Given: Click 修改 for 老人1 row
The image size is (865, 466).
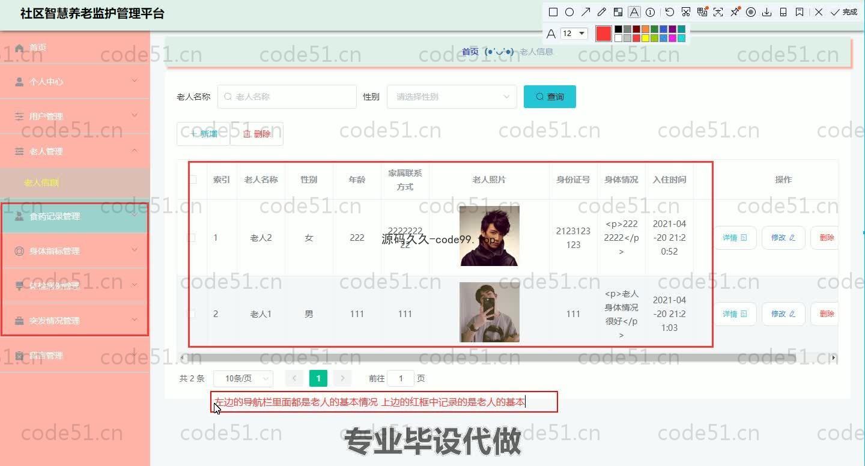Looking at the screenshot, I should [x=783, y=314].
